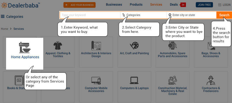Click the Services breadcrumb link

(19, 29)
